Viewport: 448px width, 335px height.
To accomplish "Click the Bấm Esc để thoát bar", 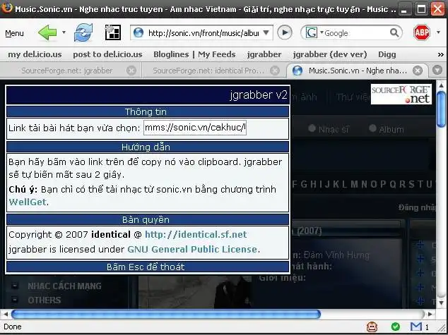I will [148, 267].
